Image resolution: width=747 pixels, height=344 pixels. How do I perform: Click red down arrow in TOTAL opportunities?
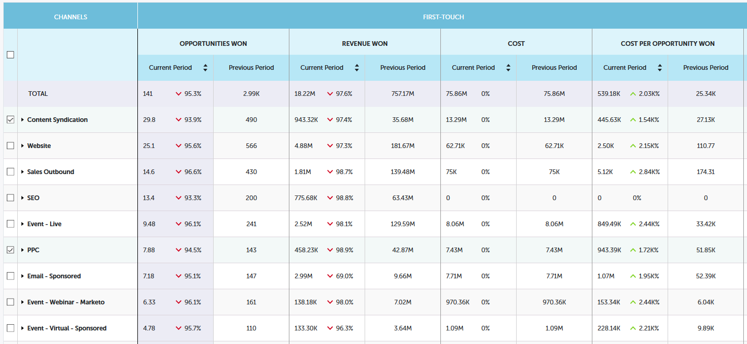coord(179,94)
